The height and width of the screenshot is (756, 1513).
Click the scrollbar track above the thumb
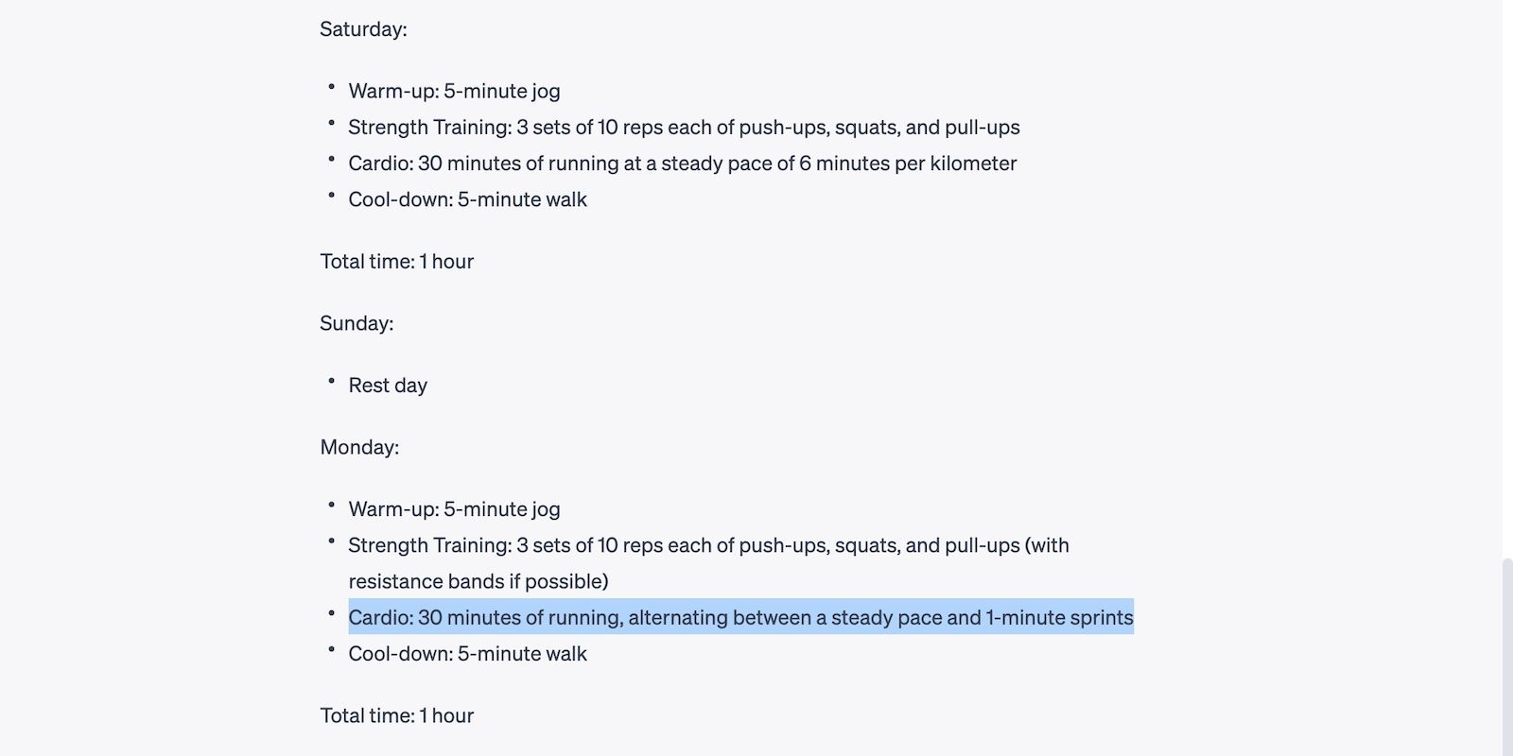click(x=1507, y=283)
